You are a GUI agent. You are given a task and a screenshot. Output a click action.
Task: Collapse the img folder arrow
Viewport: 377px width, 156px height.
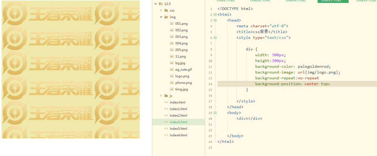[161, 17]
